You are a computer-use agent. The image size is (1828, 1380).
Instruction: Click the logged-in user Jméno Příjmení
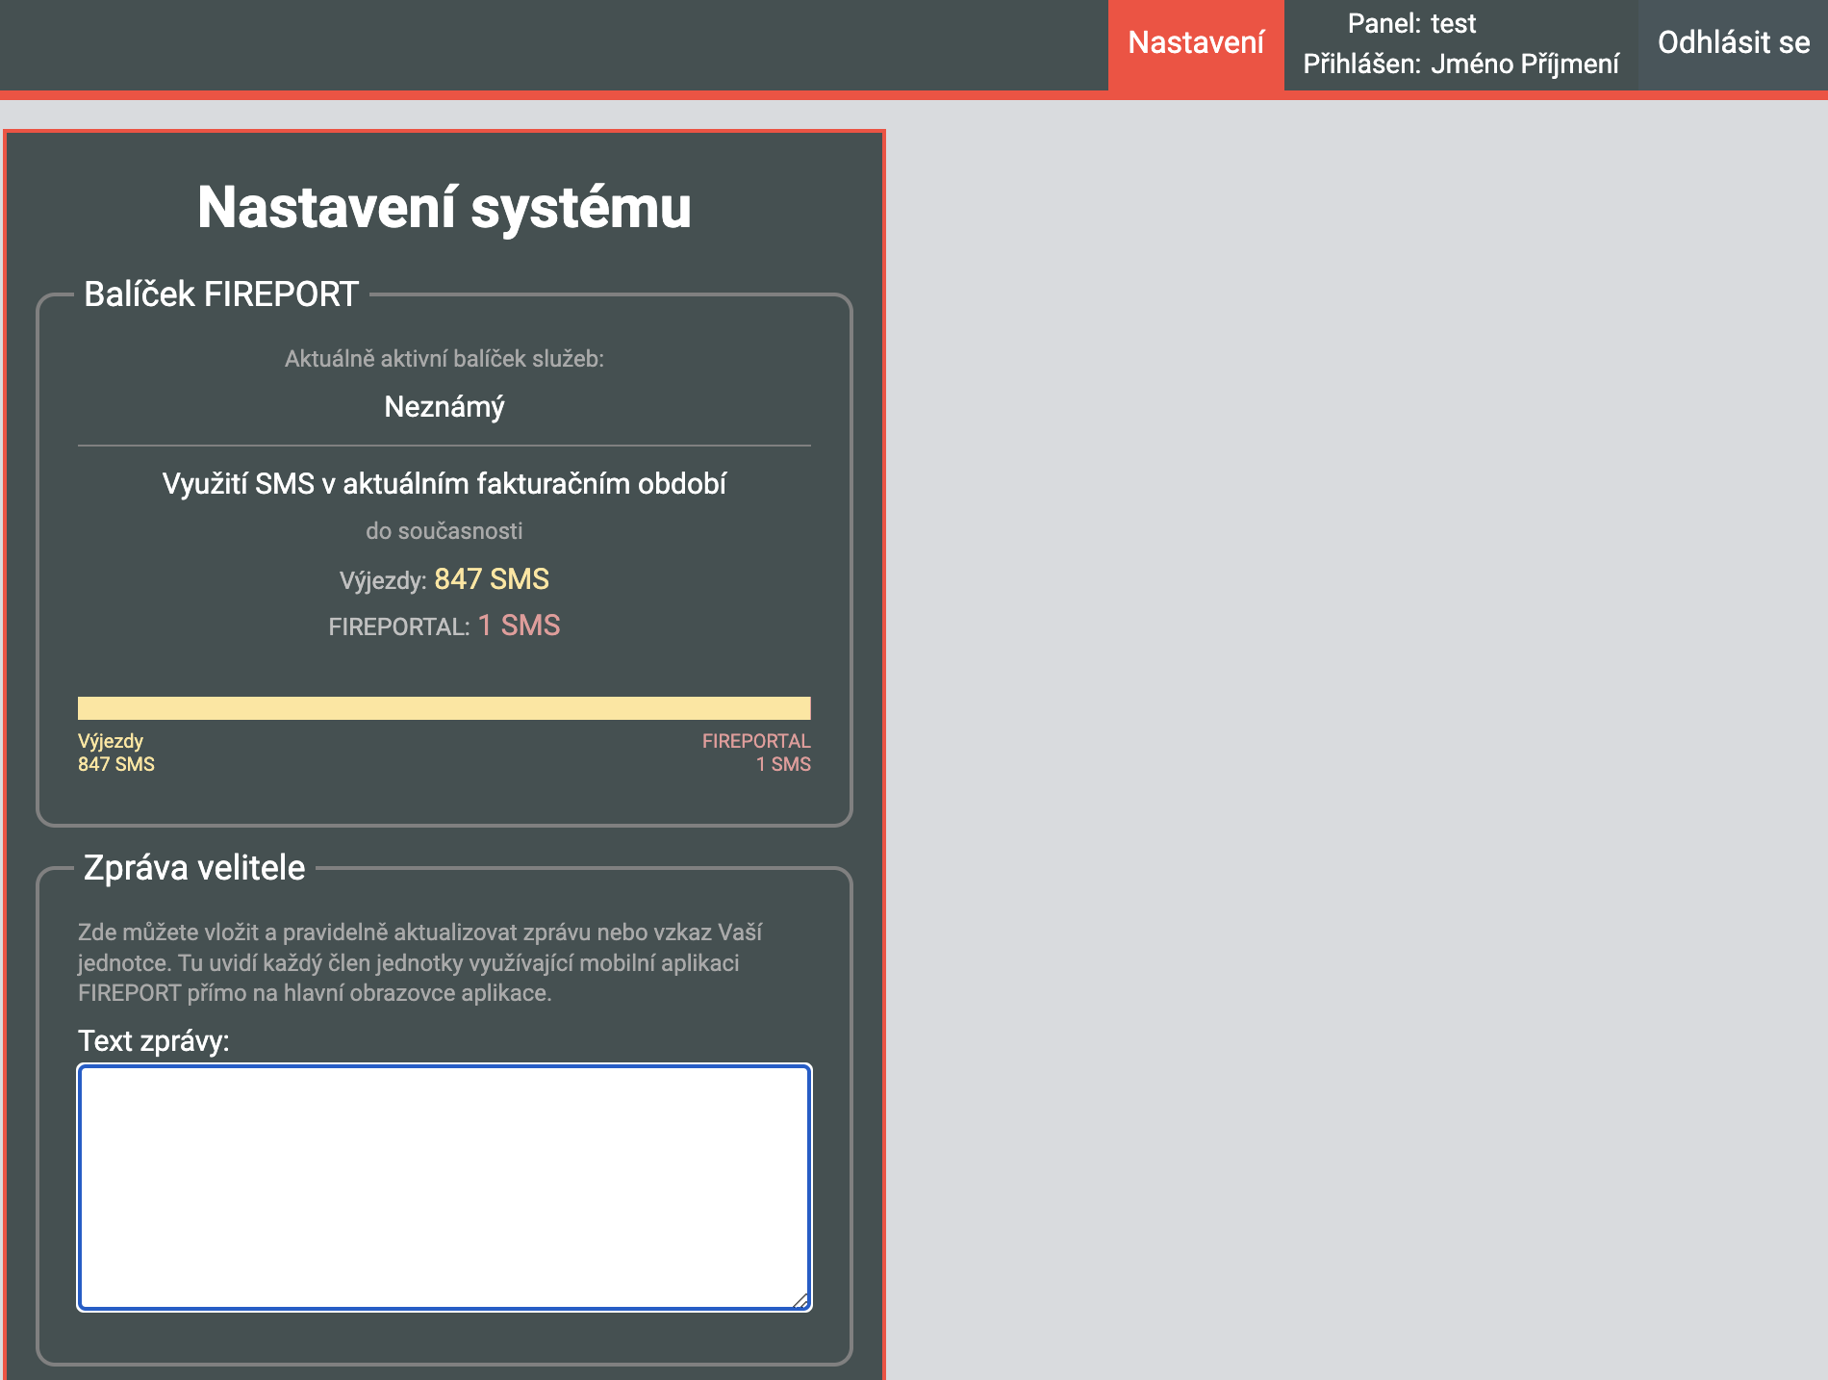(x=1524, y=64)
